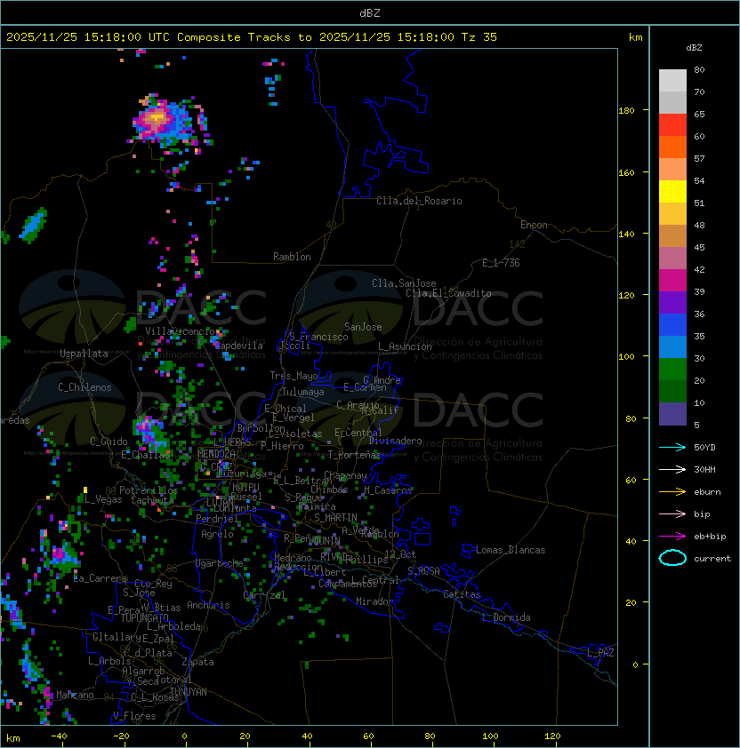740x748 pixels.
Task: Click the 'Anchoris' map label
Action: 208,605
